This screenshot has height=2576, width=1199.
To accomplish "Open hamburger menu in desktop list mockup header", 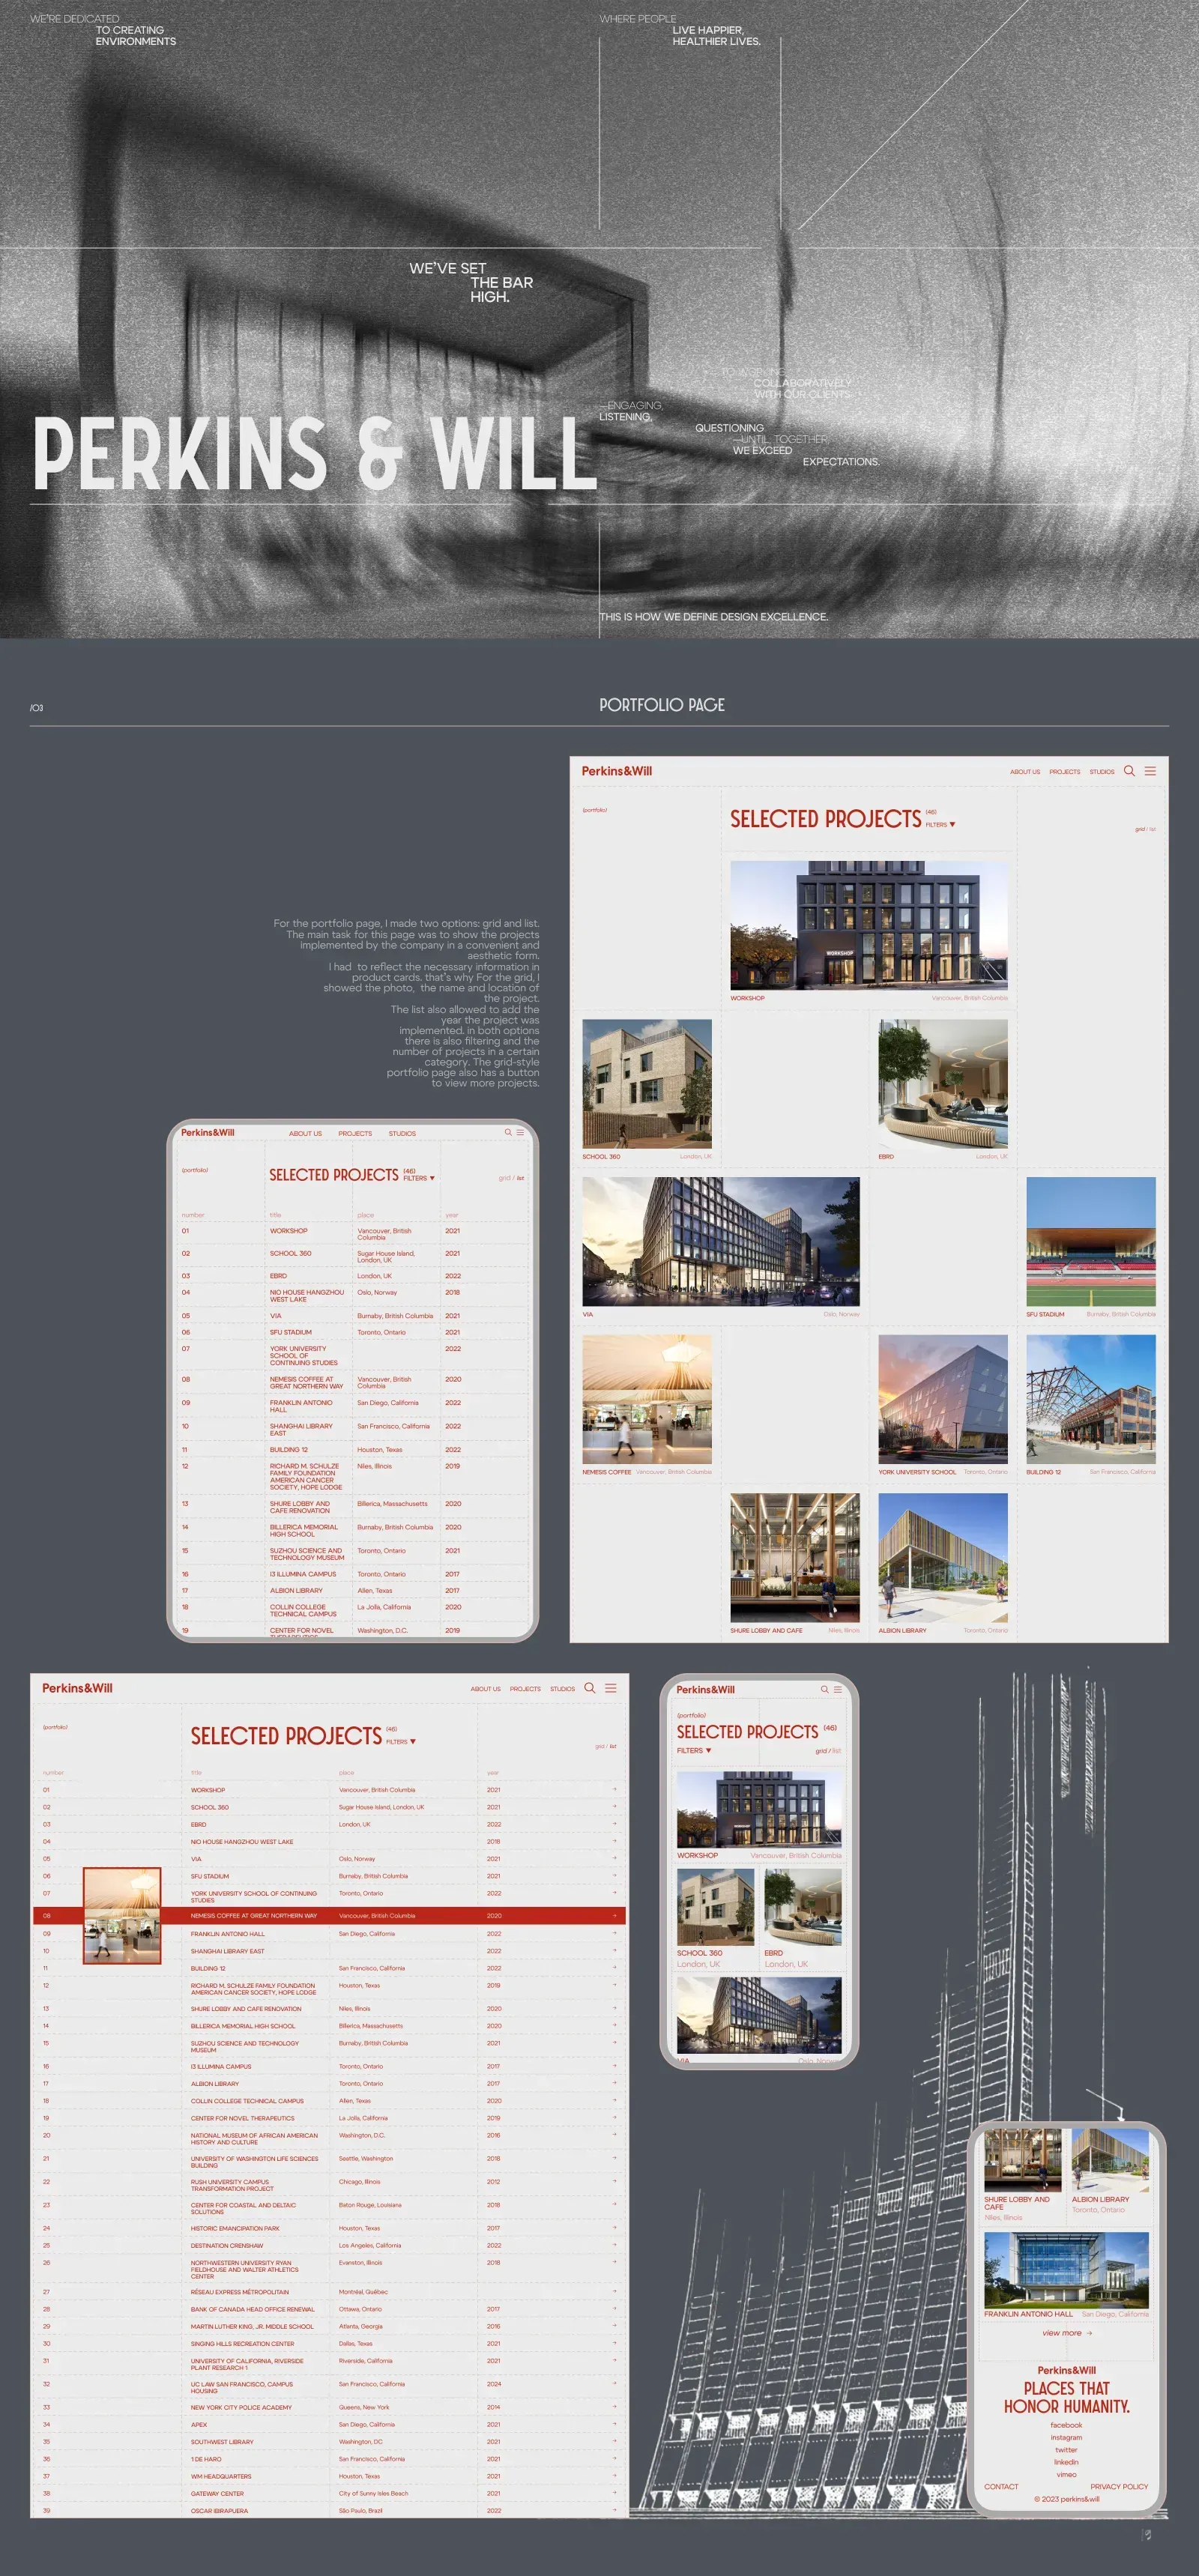I will [x=611, y=1688].
